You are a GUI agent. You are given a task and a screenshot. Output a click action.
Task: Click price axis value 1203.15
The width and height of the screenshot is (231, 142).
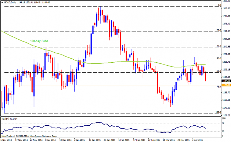[227, 69]
